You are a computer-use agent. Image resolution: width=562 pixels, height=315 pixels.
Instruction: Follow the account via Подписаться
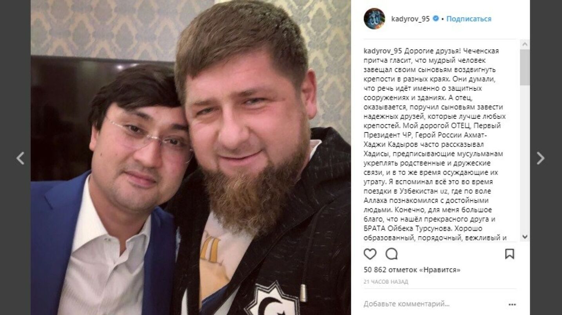tap(469, 19)
